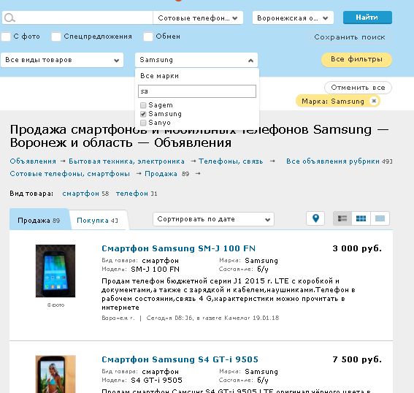Expand the Все виды товаров dropdown
Screen dimensions: 414x393
click(x=62, y=60)
